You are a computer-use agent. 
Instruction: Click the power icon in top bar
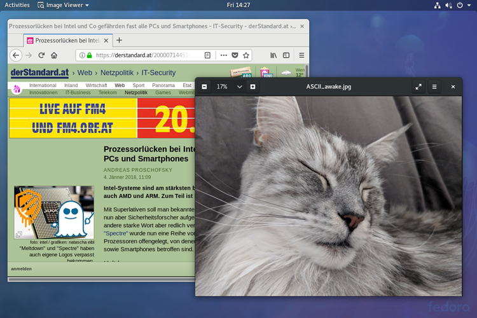coord(460,5)
